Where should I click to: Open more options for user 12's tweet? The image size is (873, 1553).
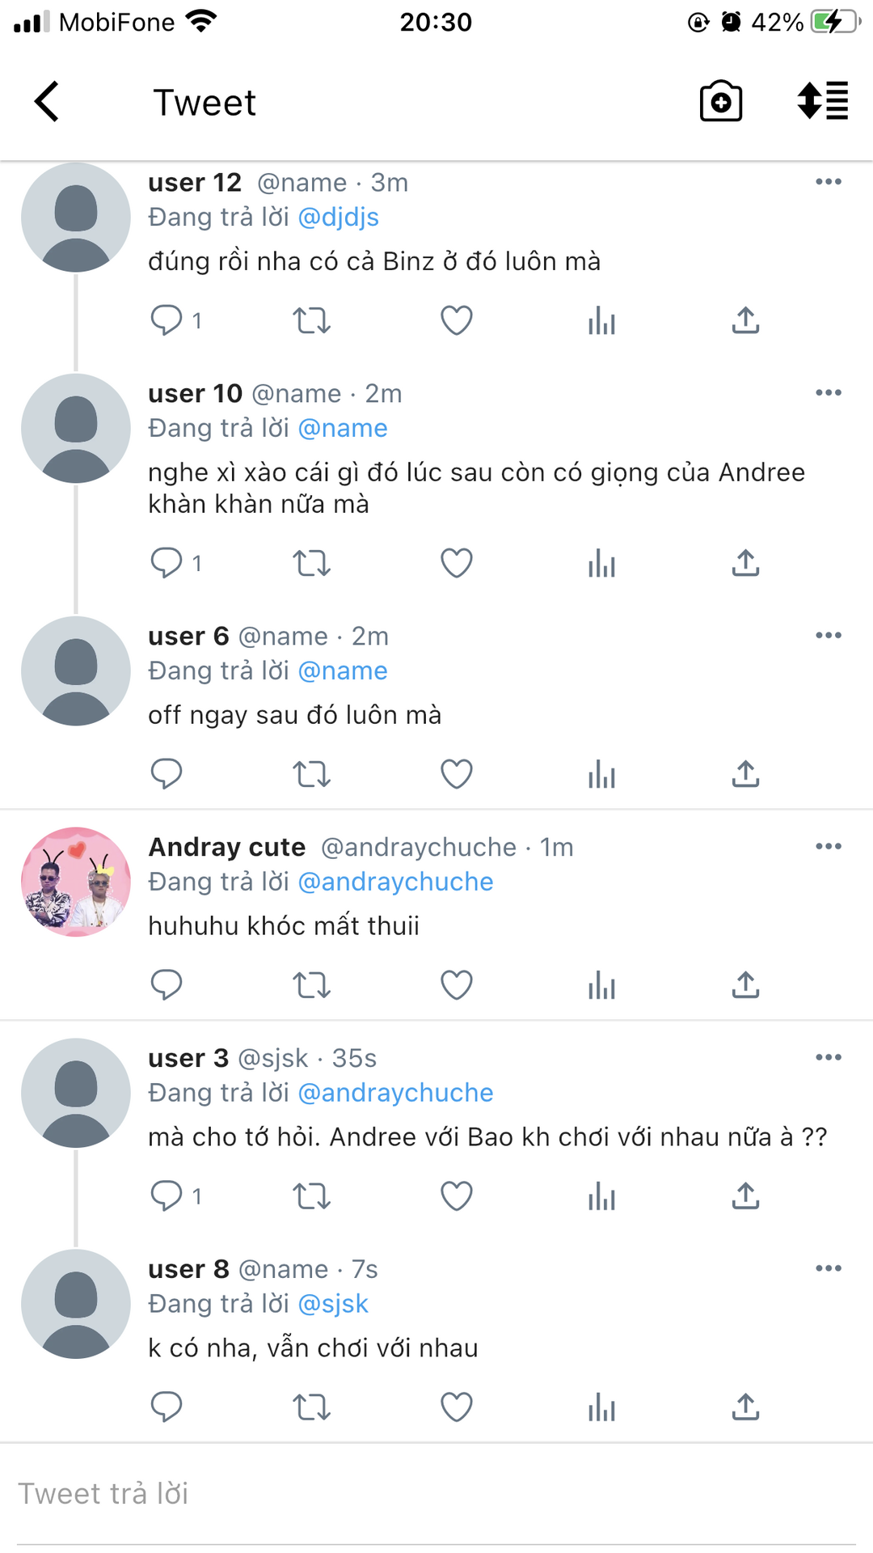[828, 182]
